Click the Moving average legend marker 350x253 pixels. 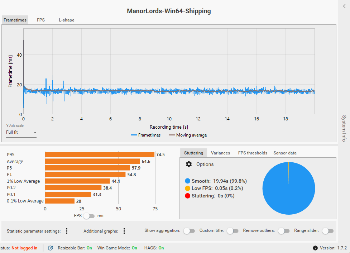(172, 135)
